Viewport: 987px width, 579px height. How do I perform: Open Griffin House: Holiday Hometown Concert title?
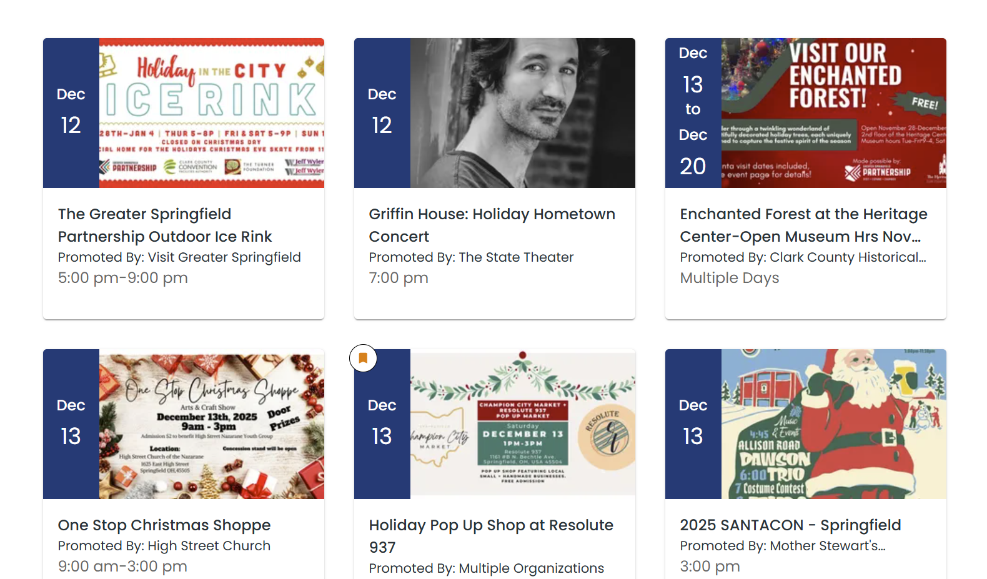492,225
